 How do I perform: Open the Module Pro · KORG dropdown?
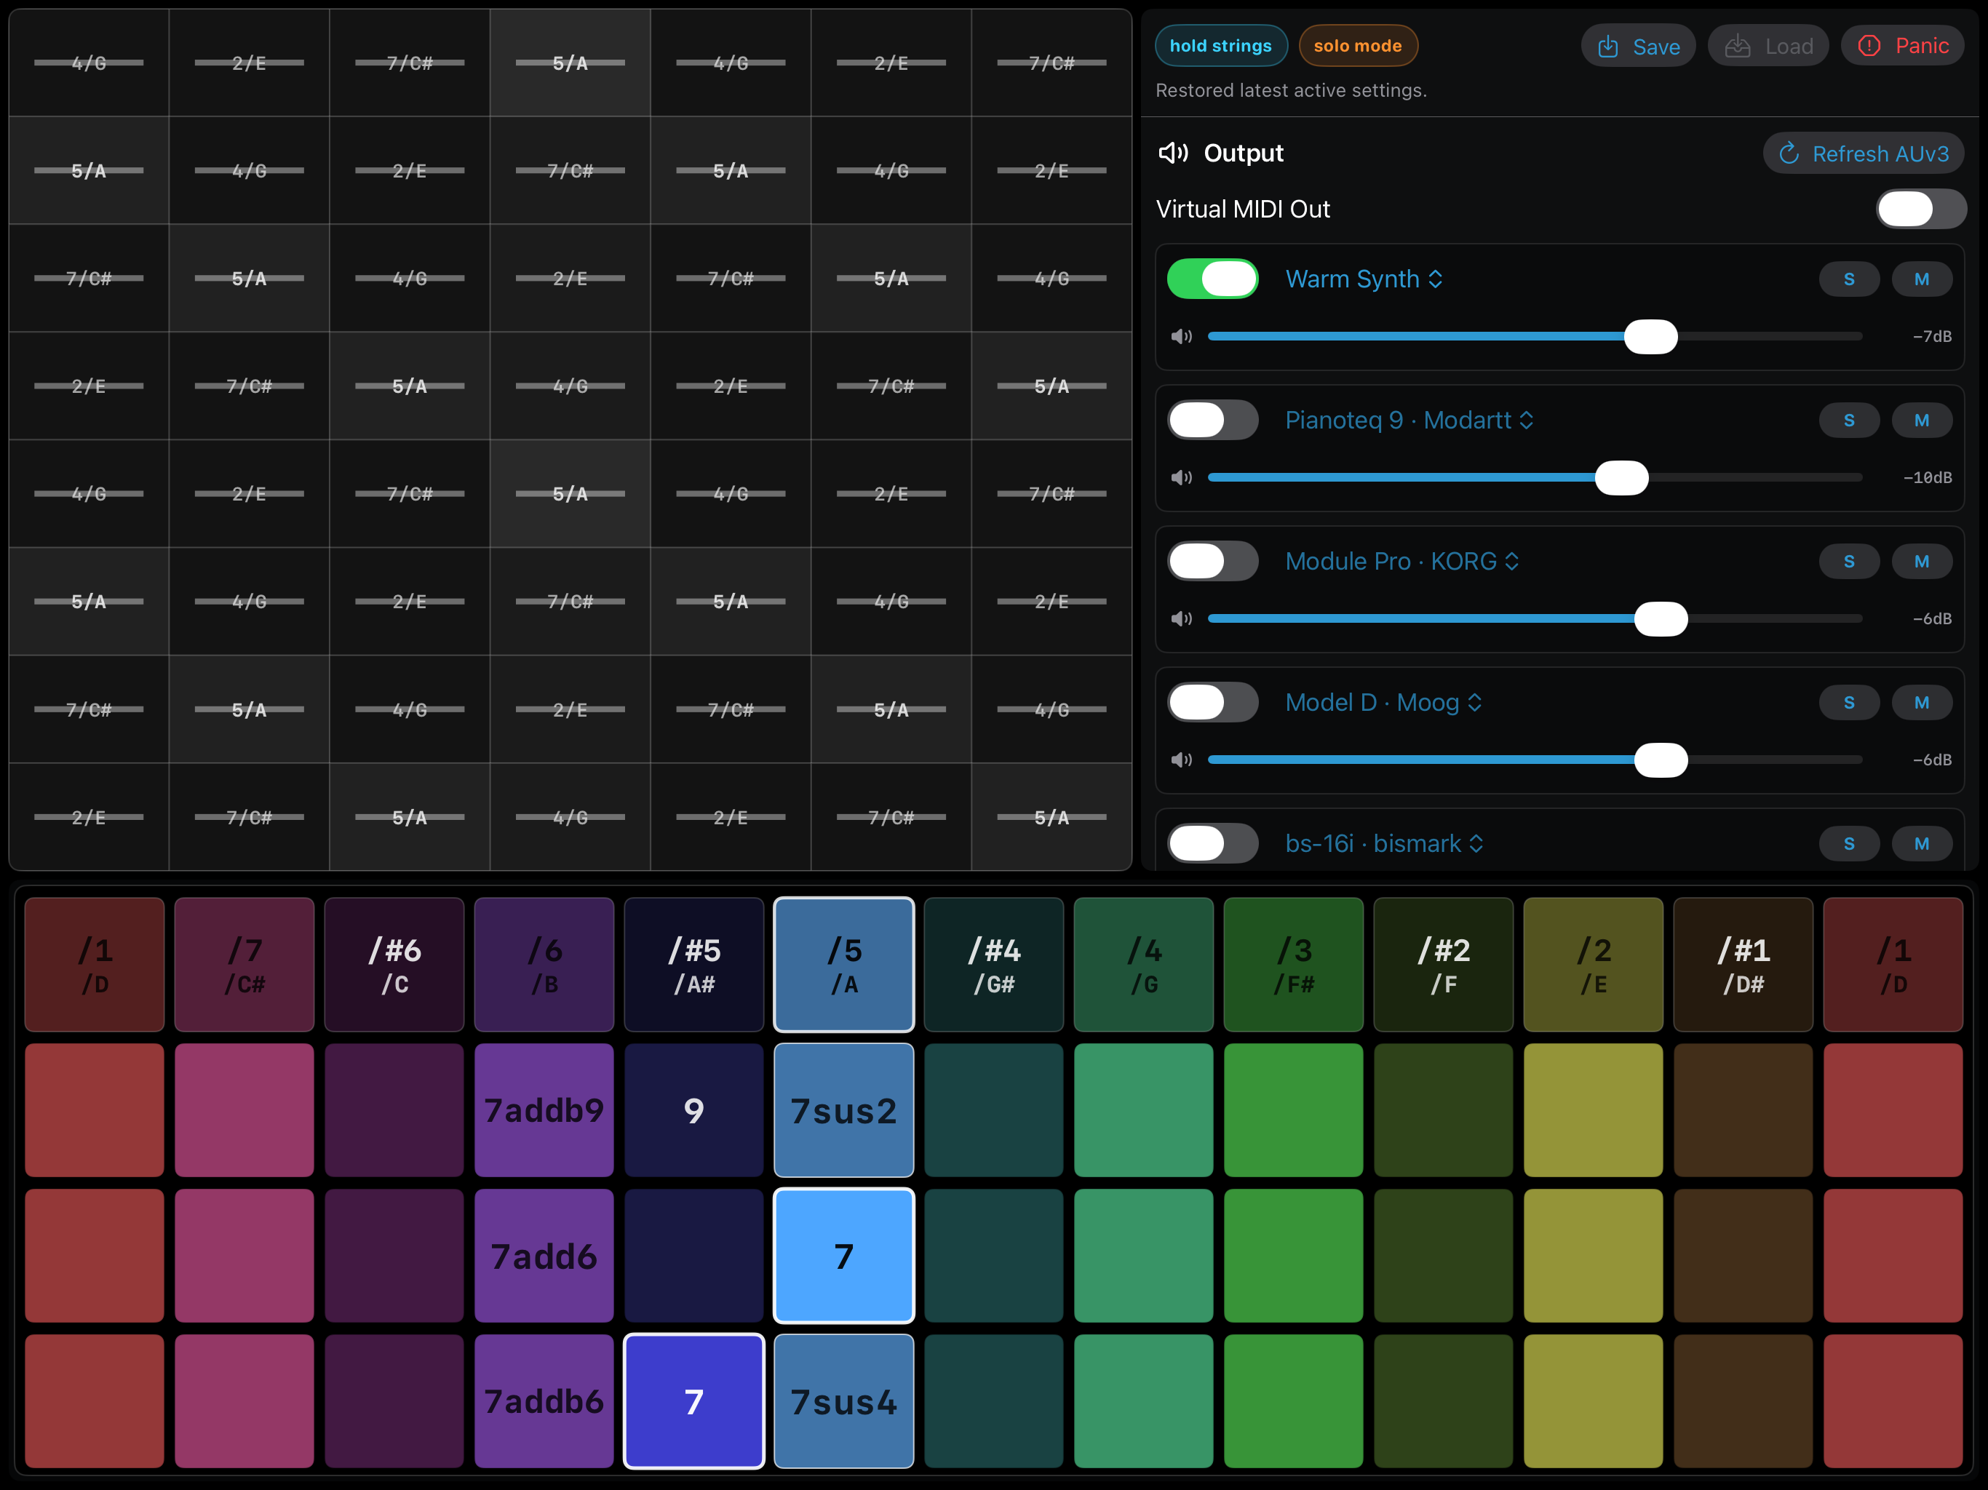tap(1402, 562)
